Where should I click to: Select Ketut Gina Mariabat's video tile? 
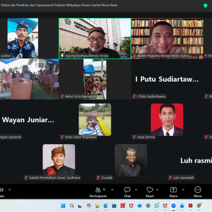[95, 79]
